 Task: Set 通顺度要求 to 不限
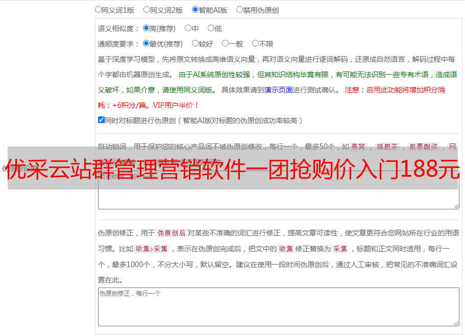click(x=255, y=43)
